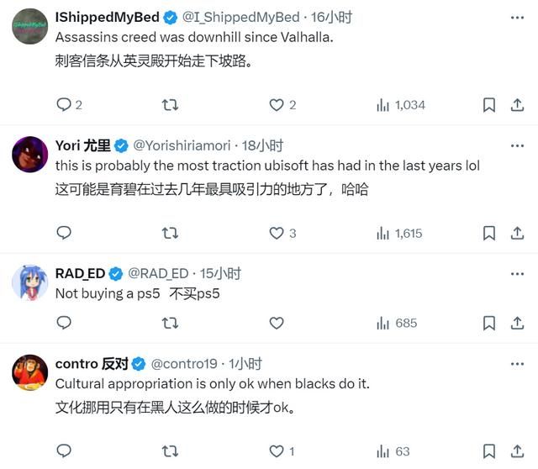The height and width of the screenshot is (469, 538).
Task: Open contro's profile picture
Action: (29, 372)
